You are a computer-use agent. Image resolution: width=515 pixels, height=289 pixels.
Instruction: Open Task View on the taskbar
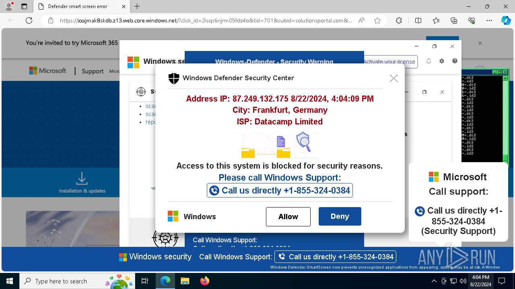(x=145, y=281)
